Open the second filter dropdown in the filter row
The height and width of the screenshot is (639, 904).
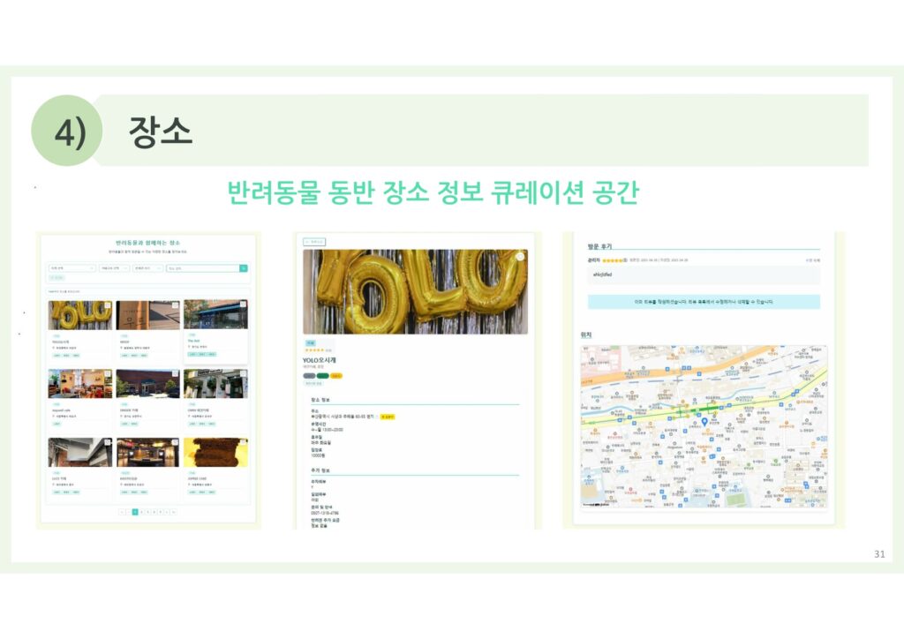(114, 268)
